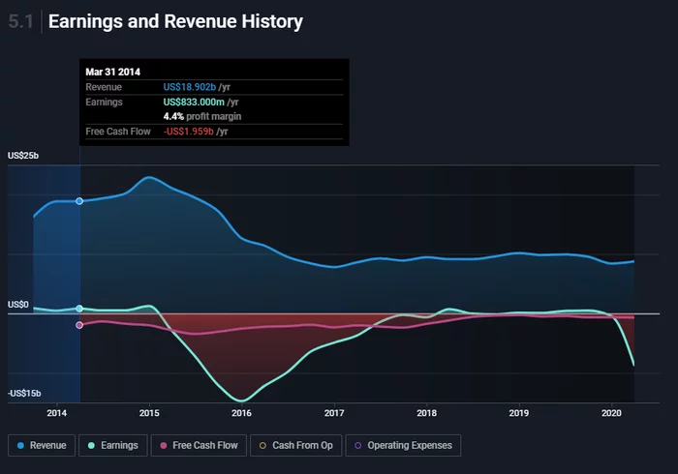Toggle the Free Cash Flow legend item

click(x=199, y=445)
